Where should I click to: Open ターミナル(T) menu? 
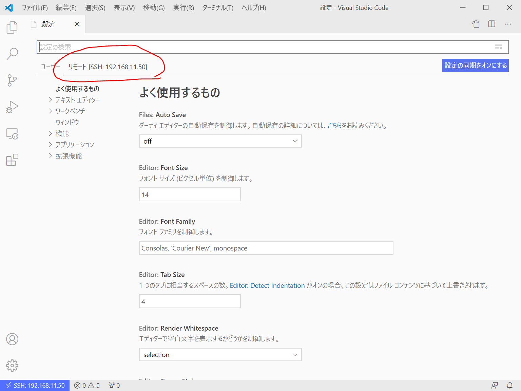pos(218,7)
